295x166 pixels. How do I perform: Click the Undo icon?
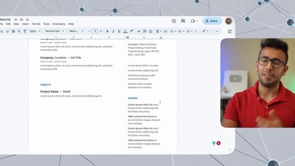click(2, 31)
